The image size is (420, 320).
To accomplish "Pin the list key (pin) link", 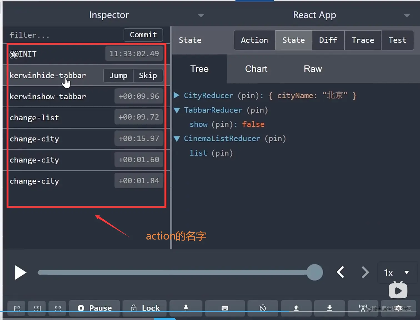I will 222,153.
